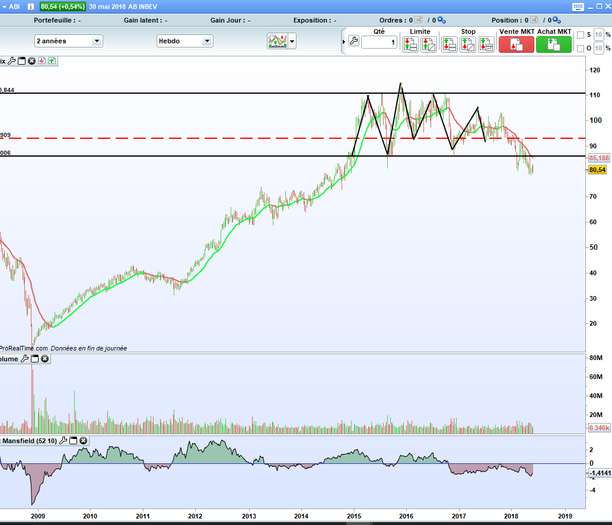The height and width of the screenshot is (525, 612).
Task: Click the 2015 year on time axis
Action: pos(354,516)
